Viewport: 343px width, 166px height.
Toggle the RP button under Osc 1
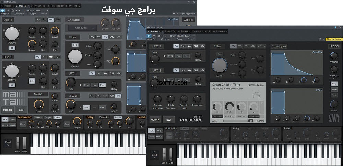12,48
